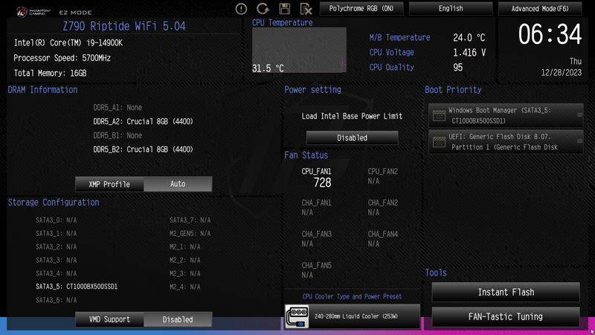The image size is (595, 335).
Task: Grab the Generic Flash Disk reorder handle
Action: 579,141
